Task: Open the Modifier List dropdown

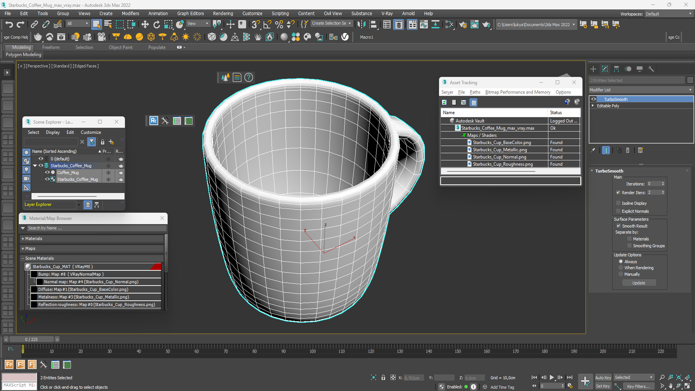Action: pos(641,90)
